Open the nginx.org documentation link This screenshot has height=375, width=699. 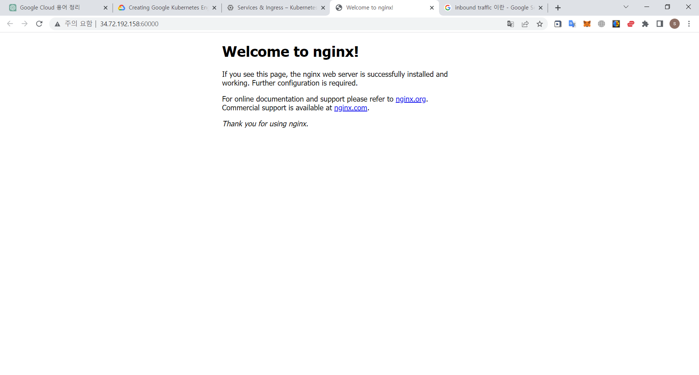[411, 99]
